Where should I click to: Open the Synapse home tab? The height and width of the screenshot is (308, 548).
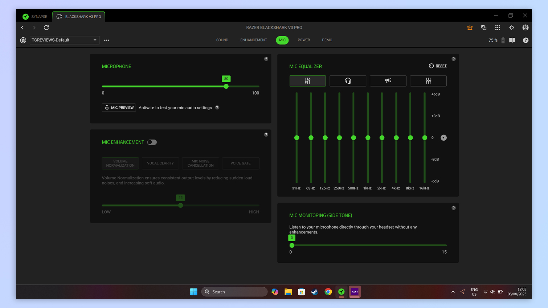coord(35,17)
